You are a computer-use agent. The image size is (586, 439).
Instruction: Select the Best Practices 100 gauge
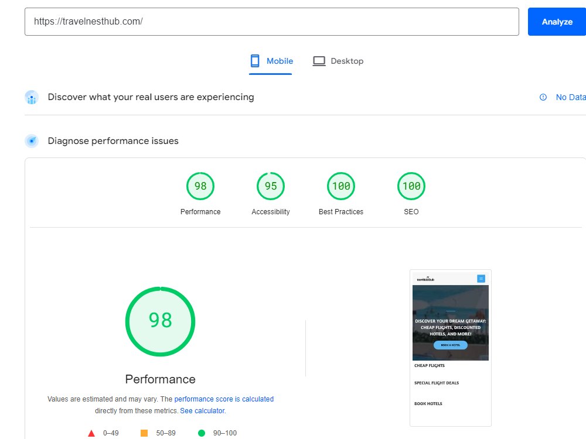tap(341, 186)
